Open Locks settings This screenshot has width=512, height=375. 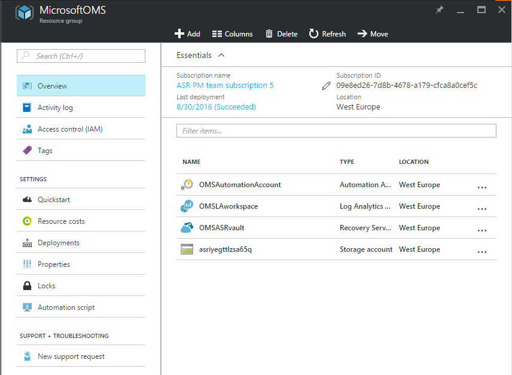81,285
